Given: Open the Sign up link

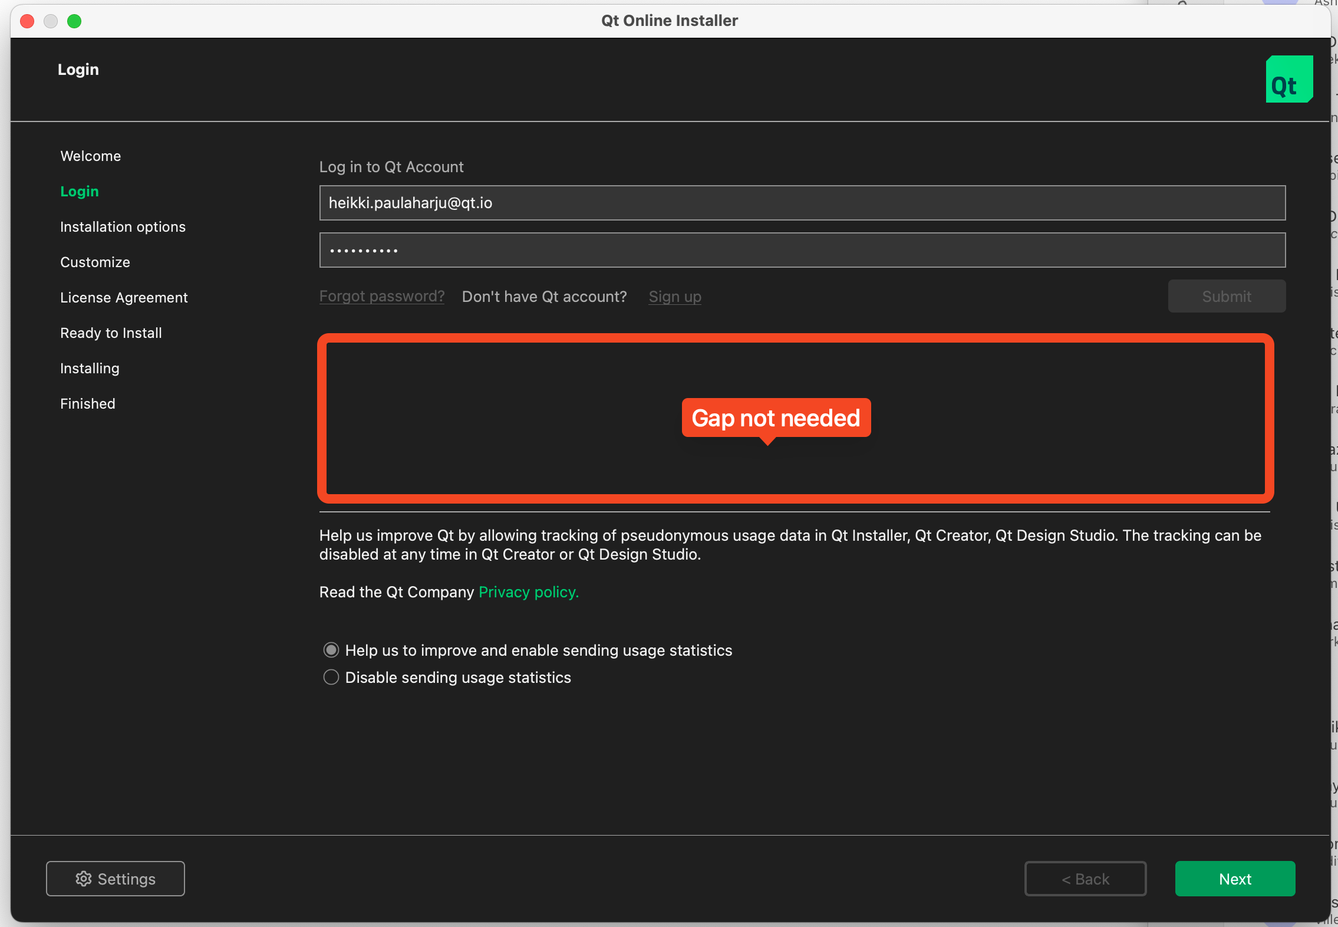Looking at the screenshot, I should (x=675, y=297).
